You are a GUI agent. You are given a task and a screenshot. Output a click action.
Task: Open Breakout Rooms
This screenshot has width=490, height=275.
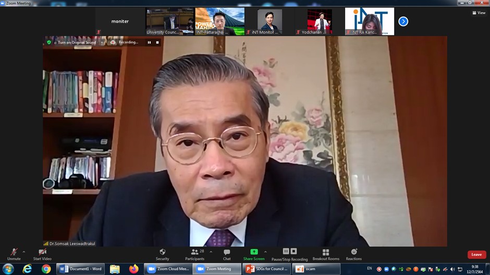tap(326, 253)
